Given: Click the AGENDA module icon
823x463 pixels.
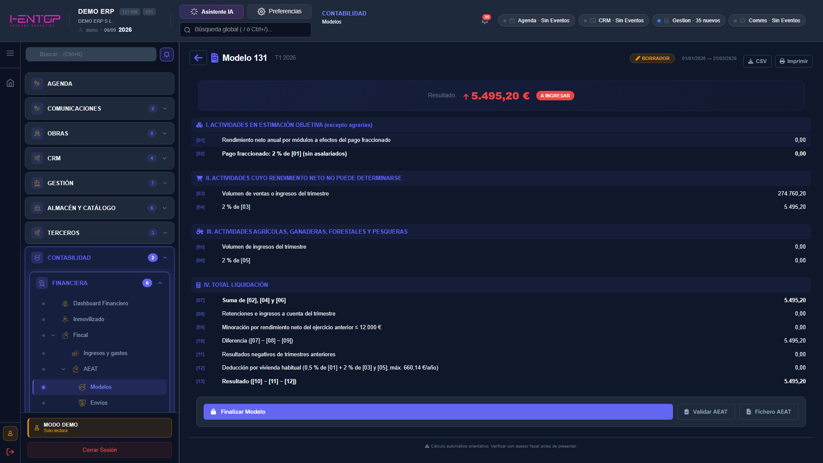Looking at the screenshot, I should [37, 84].
